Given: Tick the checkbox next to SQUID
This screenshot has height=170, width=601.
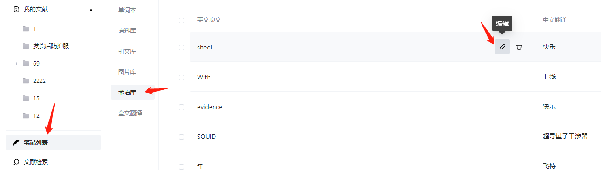Looking at the screenshot, I should point(181,137).
